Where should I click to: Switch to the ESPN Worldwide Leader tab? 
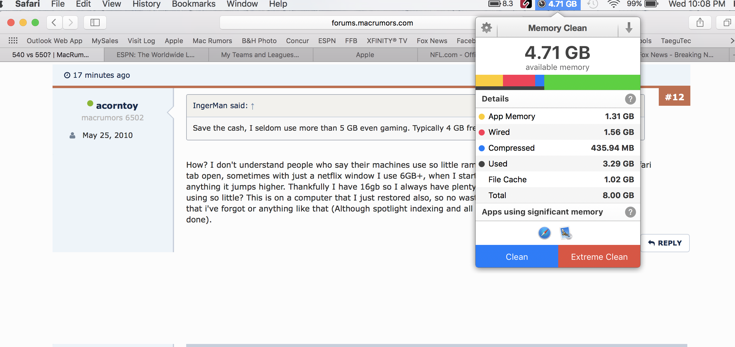coord(156,55)
